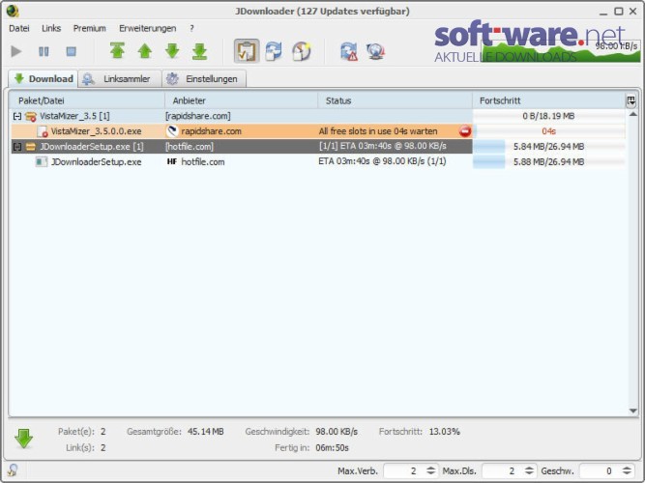Image resolution: width=645 pixels, height=483 pixels.
Task: Toggle the stop-mark clock icon
Action: pos(302,51)
